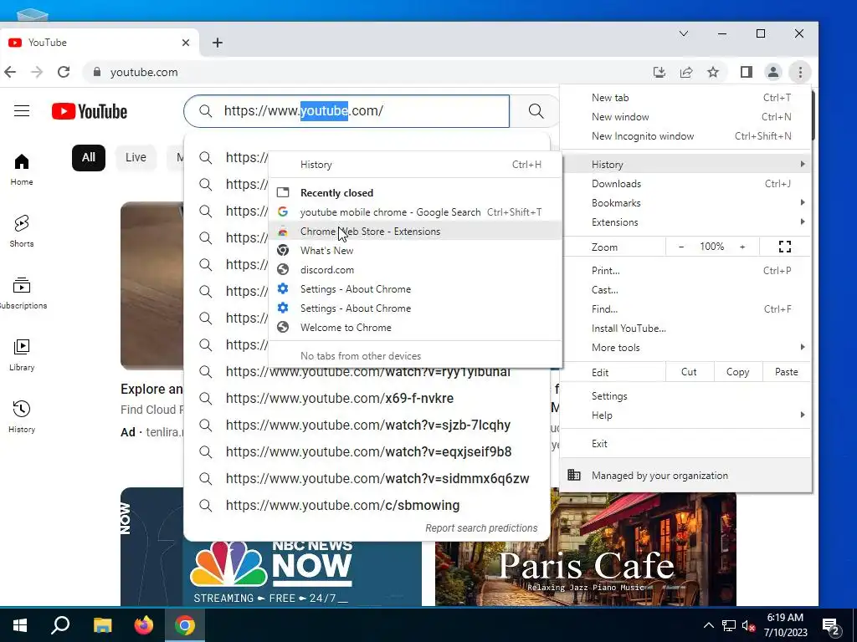Toggle the side panel icon in toolbar
The image size is (857, 642).
pos(746,72)
